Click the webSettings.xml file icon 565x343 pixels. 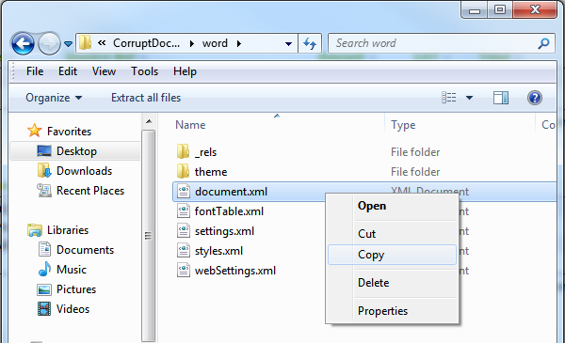click(x=184, y=271)
